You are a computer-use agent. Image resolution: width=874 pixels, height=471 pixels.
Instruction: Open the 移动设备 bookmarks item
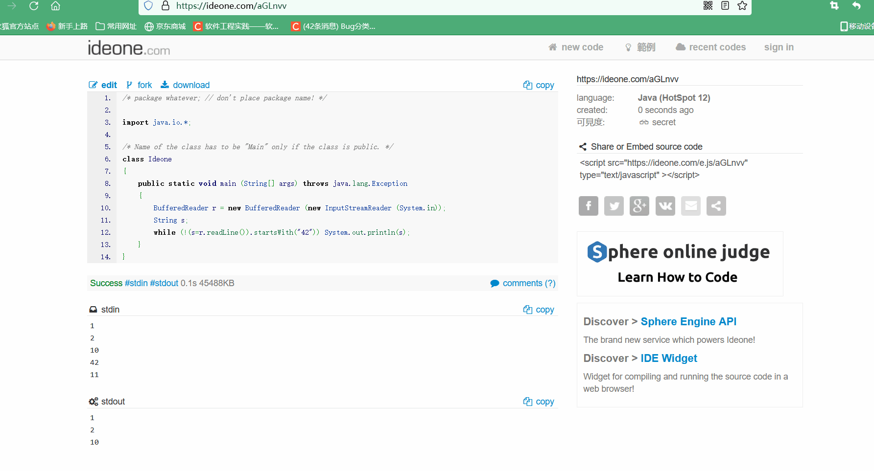point(857,26)
